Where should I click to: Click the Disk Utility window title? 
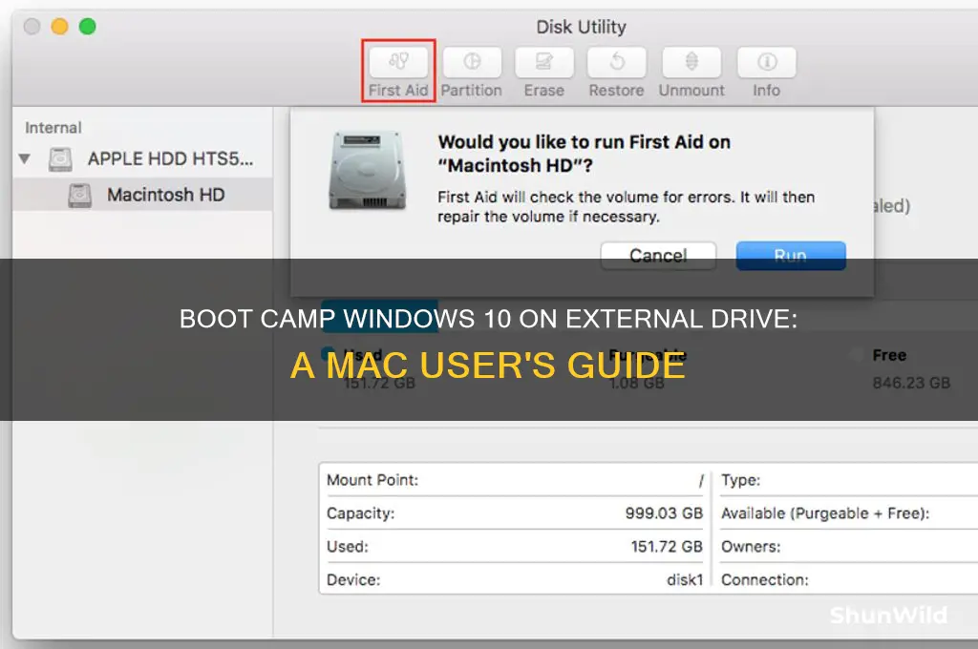[582, 28]
